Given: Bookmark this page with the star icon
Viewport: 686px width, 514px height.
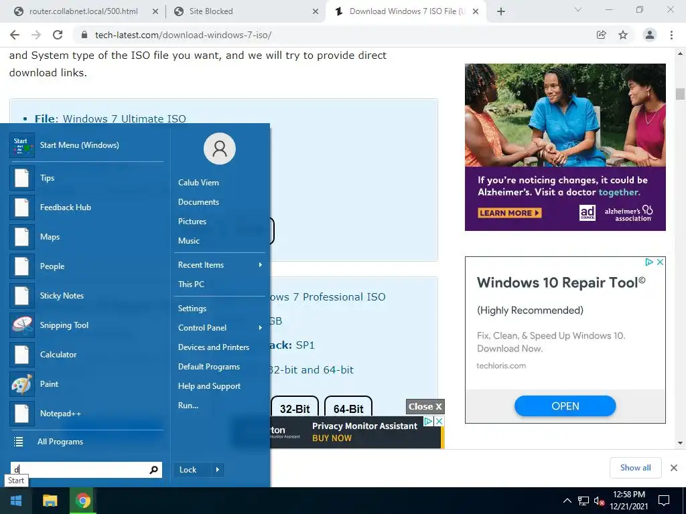Looking at the screenshot, I should coord(623,35).
